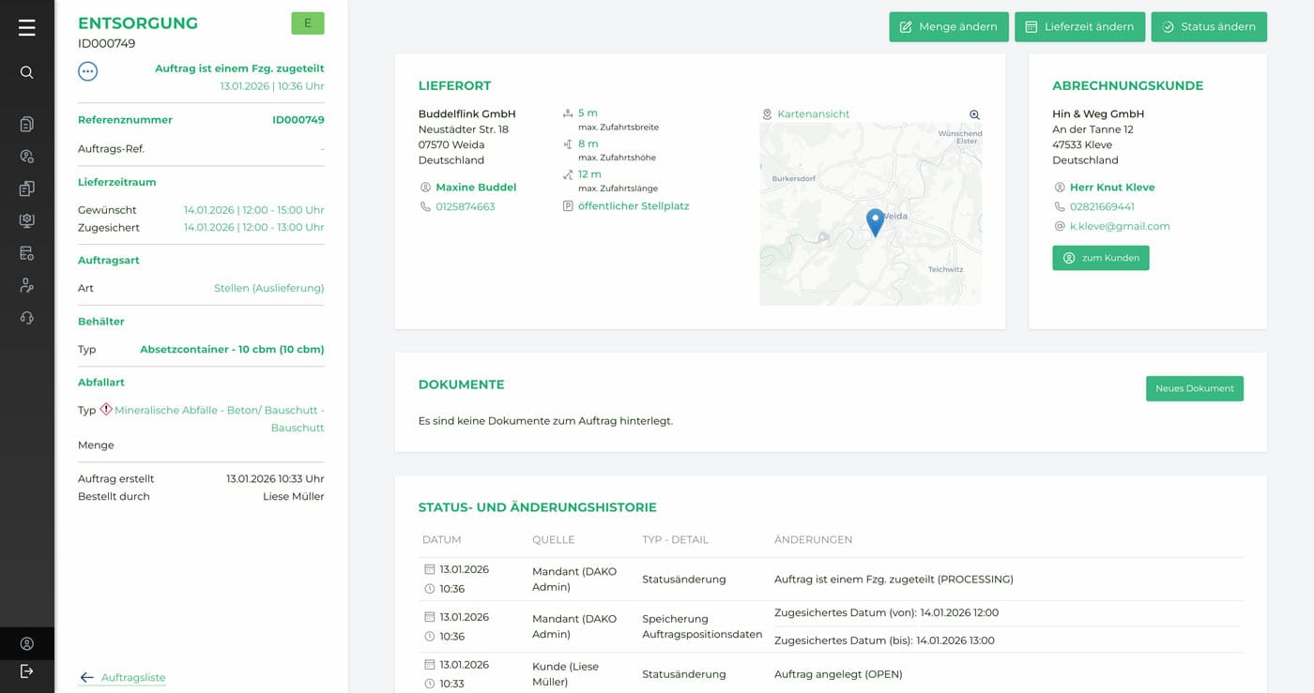Open the headset support icon in the sidebar
Screen dimensions: 1314x693
(x=26, y=318)
